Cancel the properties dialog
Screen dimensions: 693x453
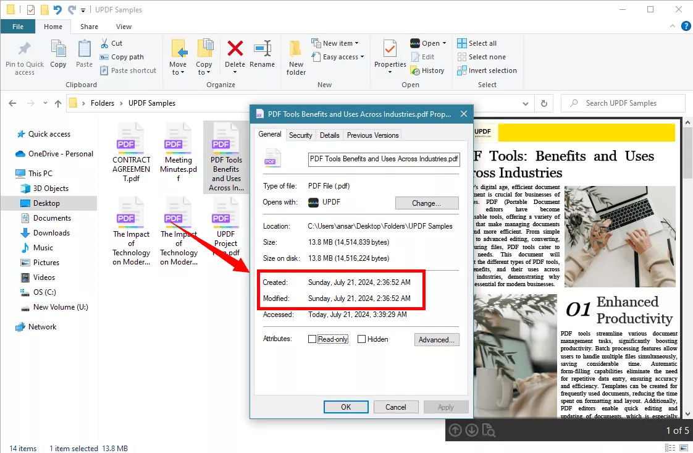396,407
